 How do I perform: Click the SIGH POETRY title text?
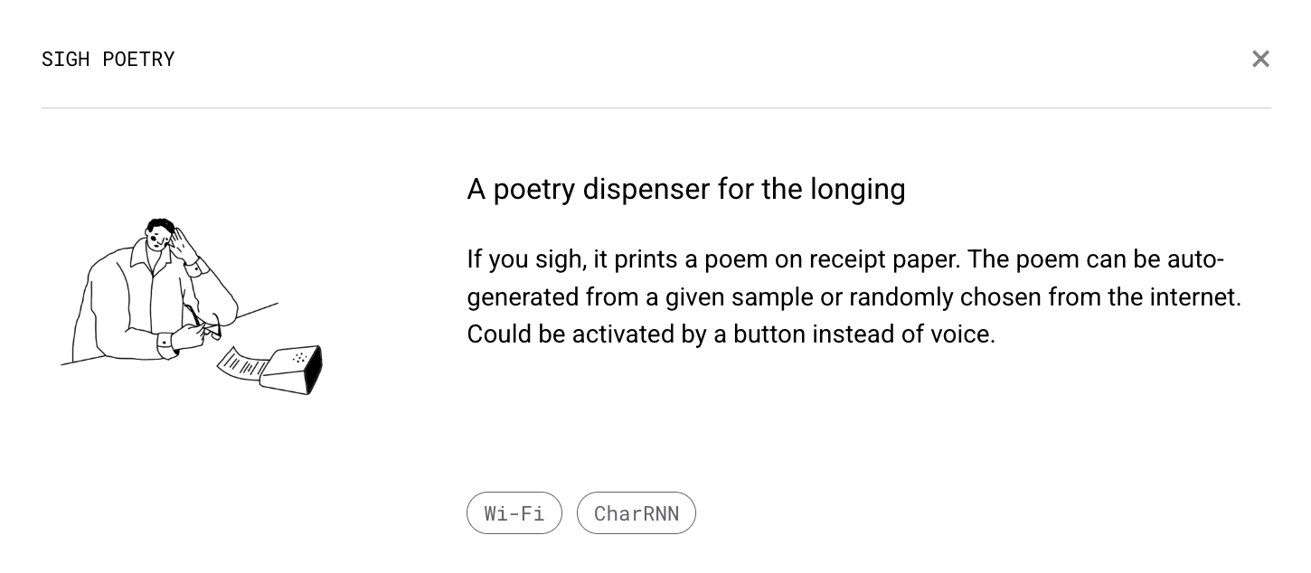click(108, 59)
